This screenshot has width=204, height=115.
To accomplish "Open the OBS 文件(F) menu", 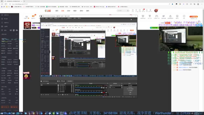I will [x=42, y=18].
